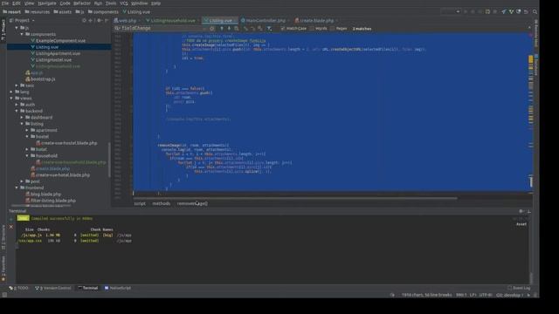The image size is (559, 314).
Task: Toggle the Match Case checkbox
Action: (293, 29)
